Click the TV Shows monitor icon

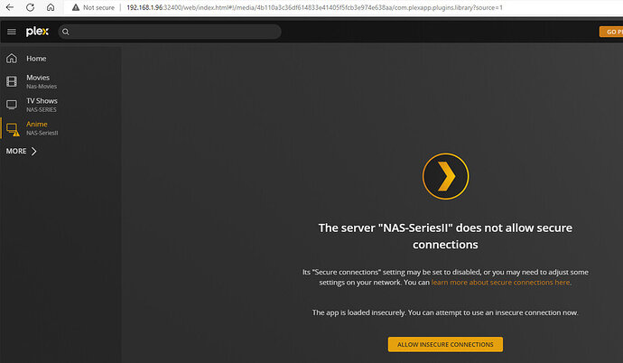coord(12,105)
